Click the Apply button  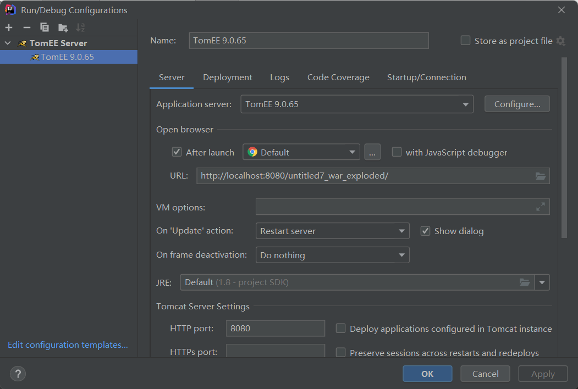[543, 374]
